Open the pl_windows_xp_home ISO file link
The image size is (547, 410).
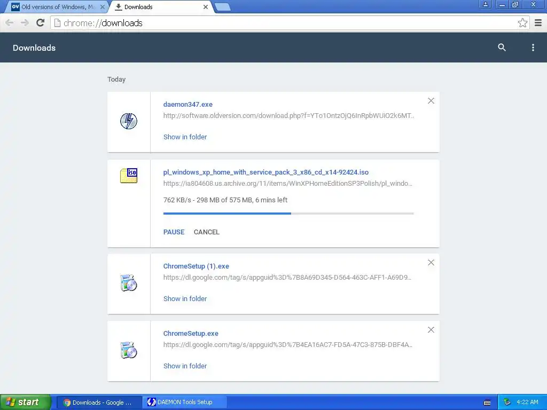click(x=266, y=172)
